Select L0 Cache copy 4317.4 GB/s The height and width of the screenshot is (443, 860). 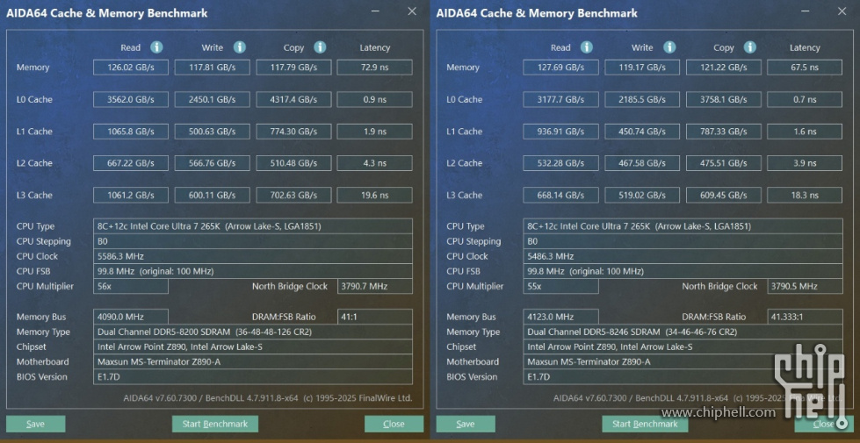point(293,100)
